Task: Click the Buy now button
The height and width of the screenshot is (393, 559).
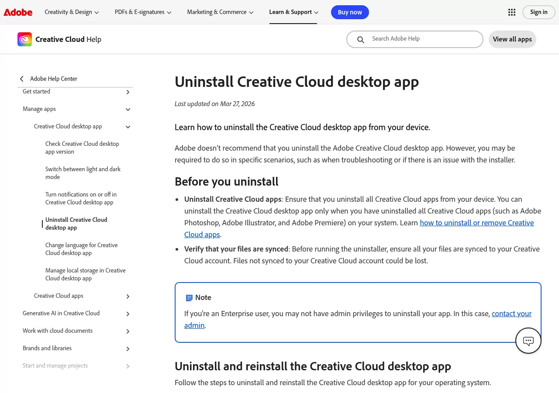Action: tap(350, 12)
